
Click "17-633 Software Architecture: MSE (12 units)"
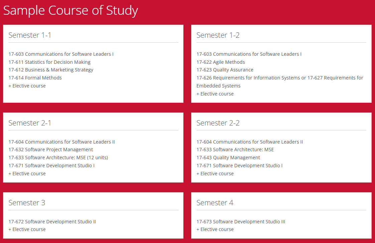[x=58, y=158]
